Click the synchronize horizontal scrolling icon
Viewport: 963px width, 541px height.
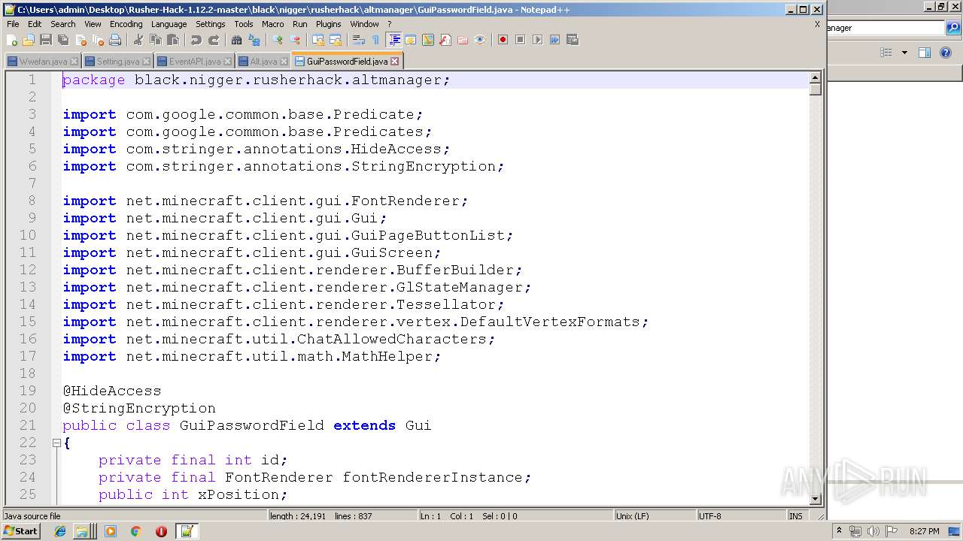[336, 40]
